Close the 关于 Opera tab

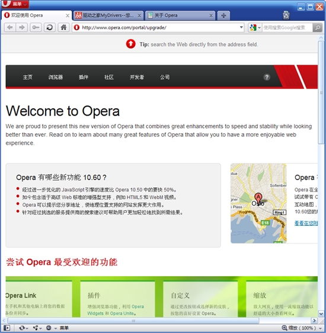tap(211, 16)
